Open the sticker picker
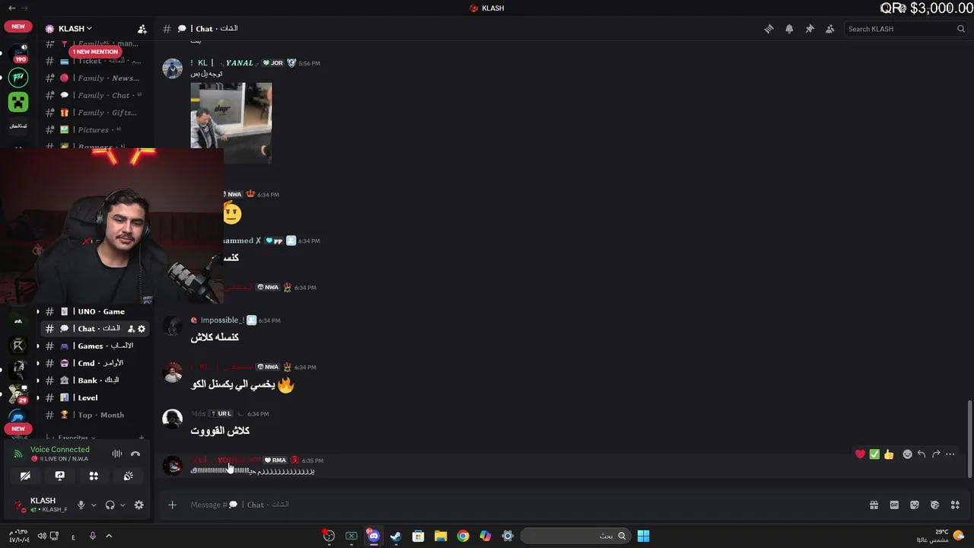This screenshot has width=974, height=548. coord(915,505)
